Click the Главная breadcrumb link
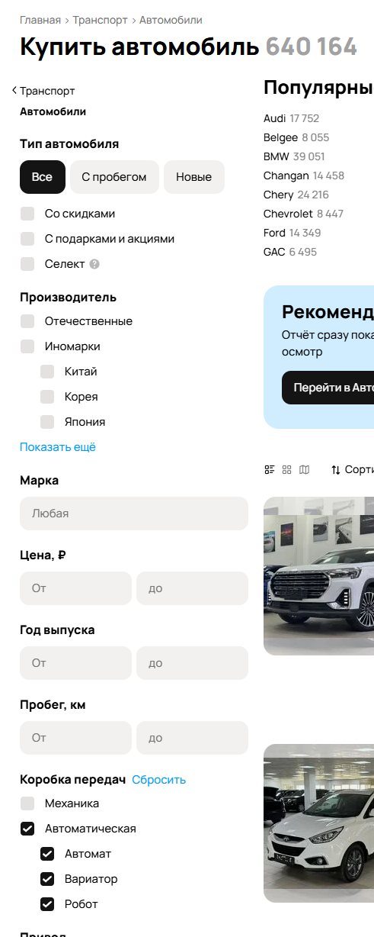 coord(40,20)
